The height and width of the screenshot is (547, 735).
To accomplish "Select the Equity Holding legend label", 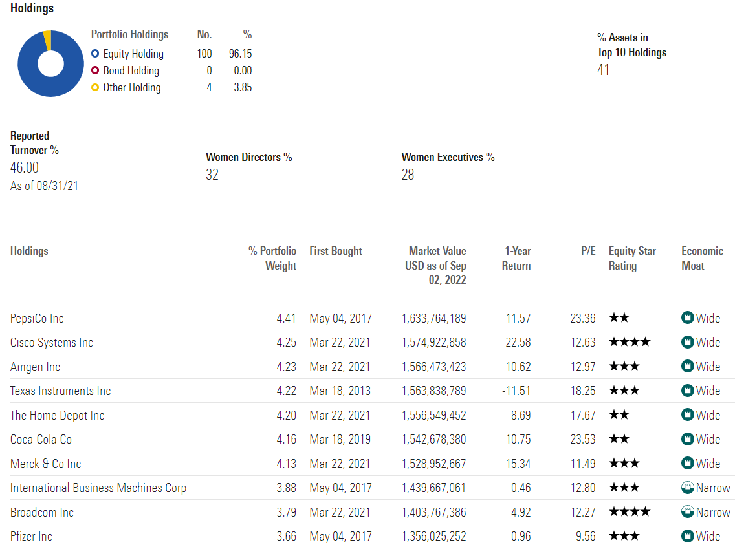I will pyautogui.click(x=133, y=54).
